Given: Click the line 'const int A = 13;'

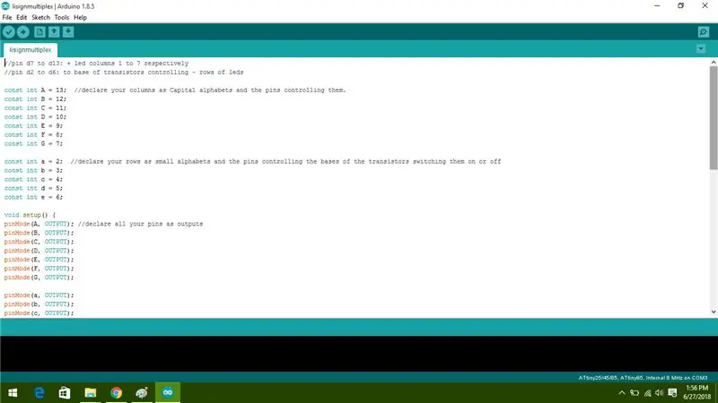Looking at the screenshot, I should pos(35,90).
